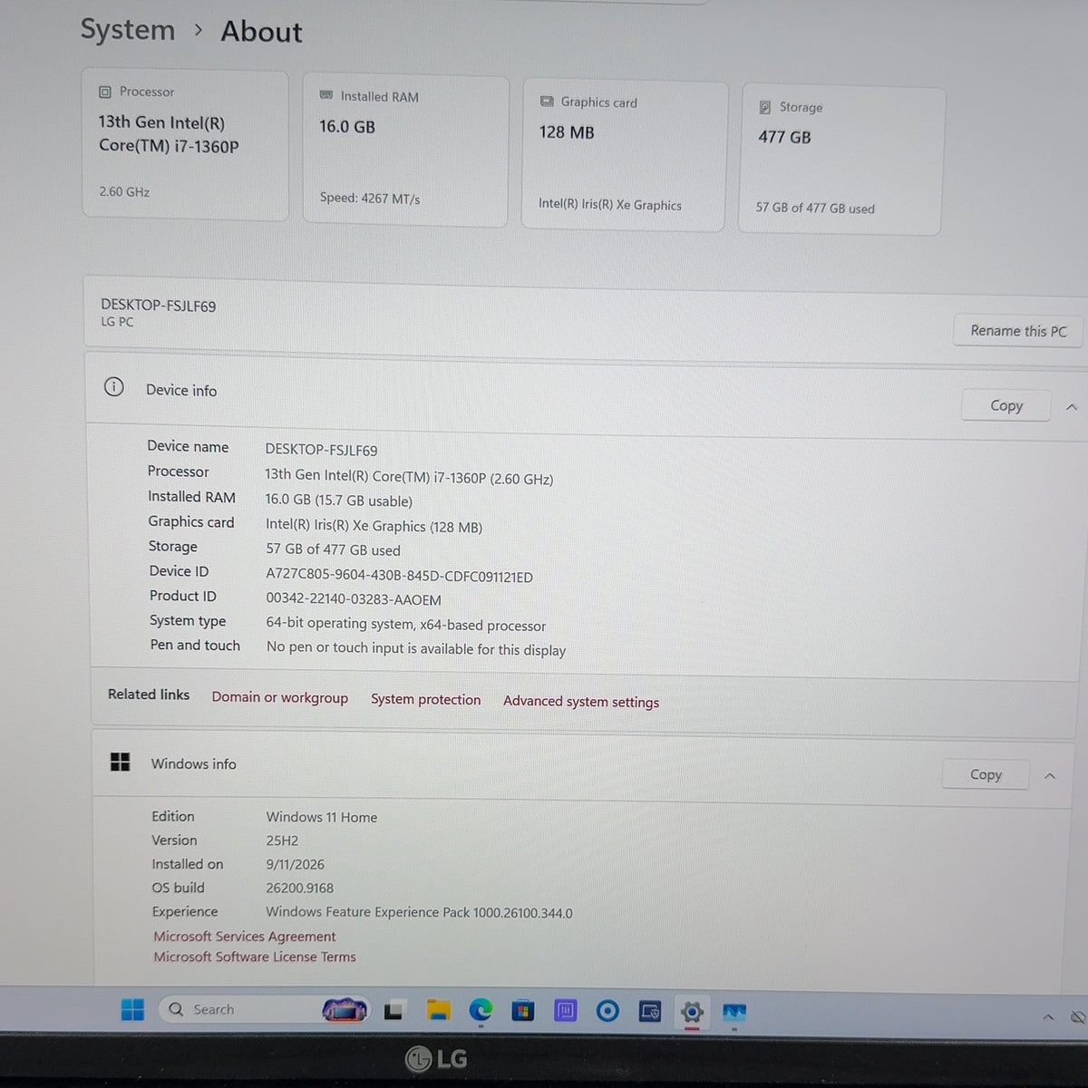Viewport: 1088px width, 1088px height.
Task: Select Device ID value A727C805-9604...
Action: pyautogui.click(x=399, y=577)
